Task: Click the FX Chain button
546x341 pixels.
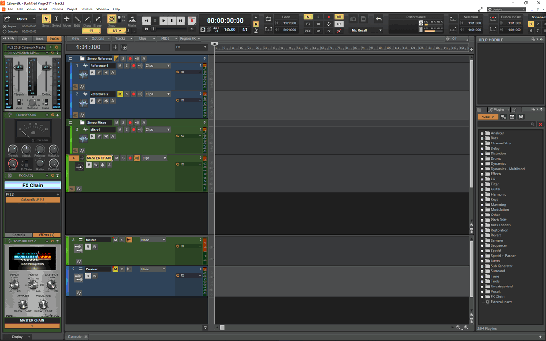Action: coord(32,185)
